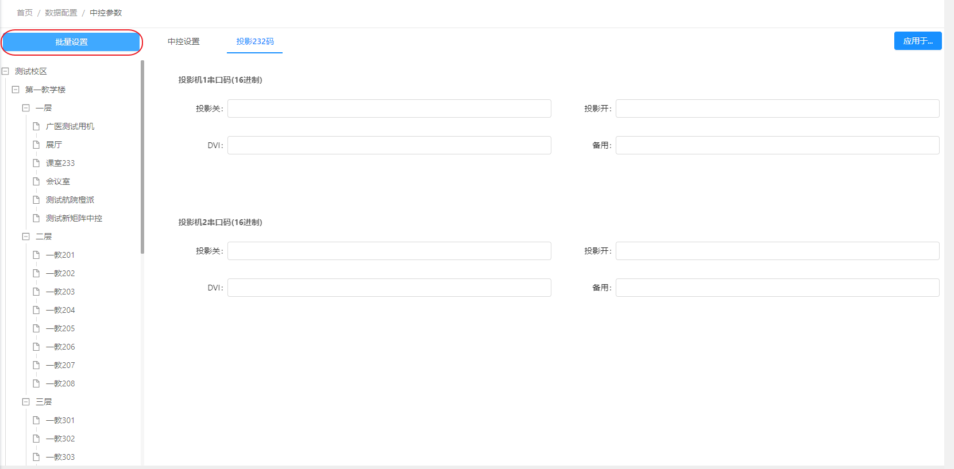954x469 pixels.
Task: Click the file icon beside 测试航院橙派
Action: pyautogui.click(x=36, y=200)
